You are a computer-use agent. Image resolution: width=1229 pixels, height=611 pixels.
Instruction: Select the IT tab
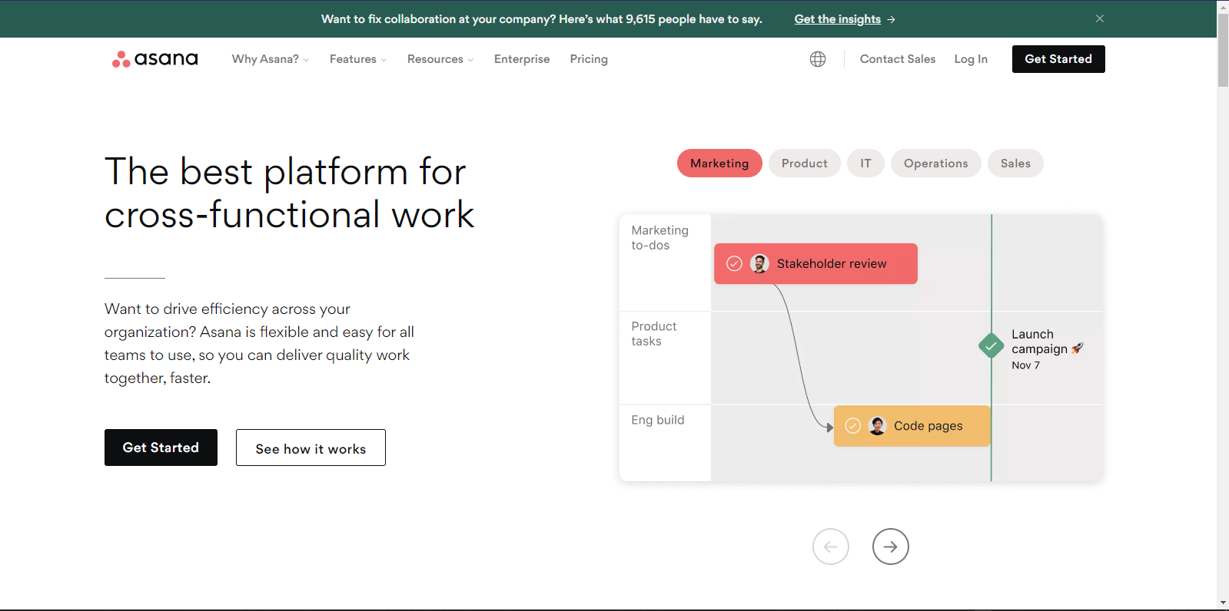coord(865,163)
